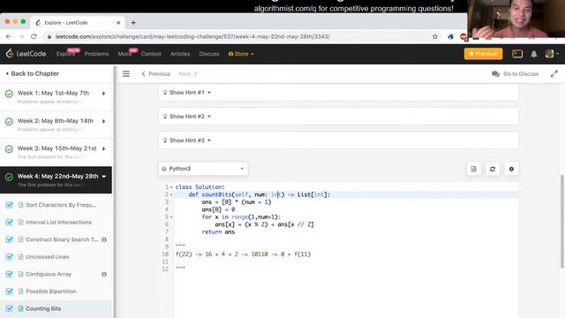Open the Mock nav item
This screenshot has height=318, width=565.
[x=124, y=54]
